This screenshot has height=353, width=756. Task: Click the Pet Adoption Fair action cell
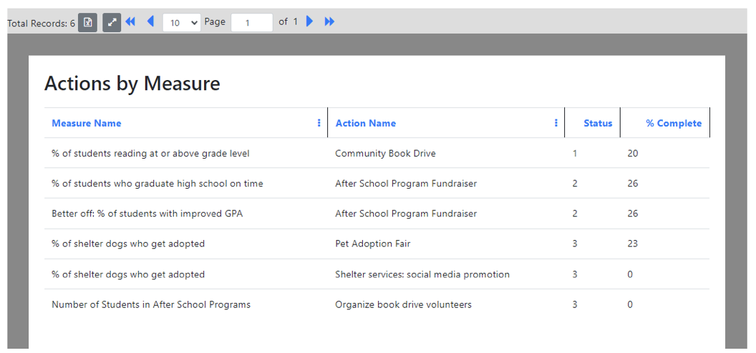tap(373, 244)
